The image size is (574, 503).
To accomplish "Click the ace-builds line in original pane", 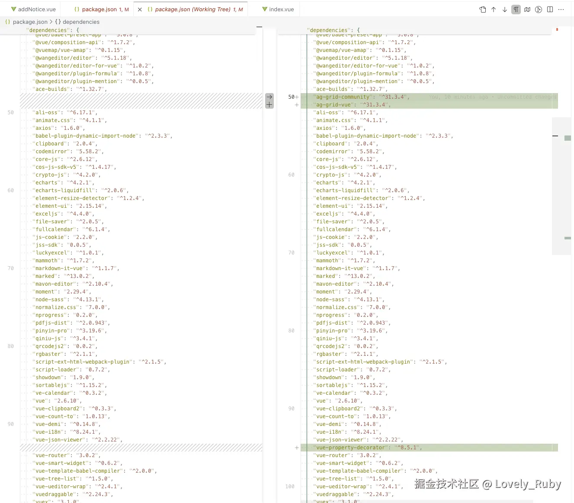I will (69, 89).
